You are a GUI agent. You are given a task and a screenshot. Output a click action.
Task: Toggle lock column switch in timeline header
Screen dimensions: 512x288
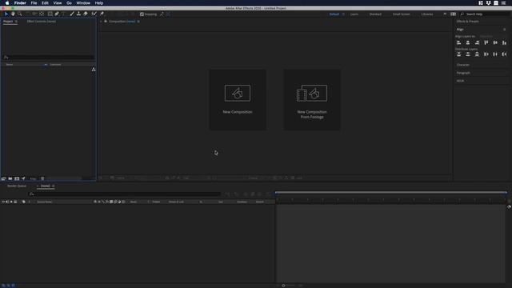(x=15, y=202)
